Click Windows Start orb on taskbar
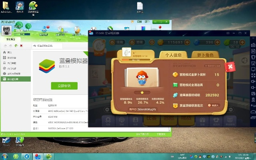This screenshot has height=160, width=256. [4, 156]
